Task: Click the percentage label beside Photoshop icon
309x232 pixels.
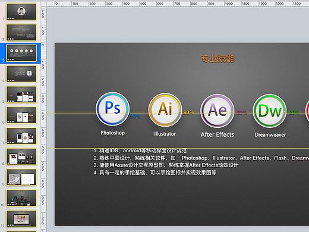Action: click(135, 116)
